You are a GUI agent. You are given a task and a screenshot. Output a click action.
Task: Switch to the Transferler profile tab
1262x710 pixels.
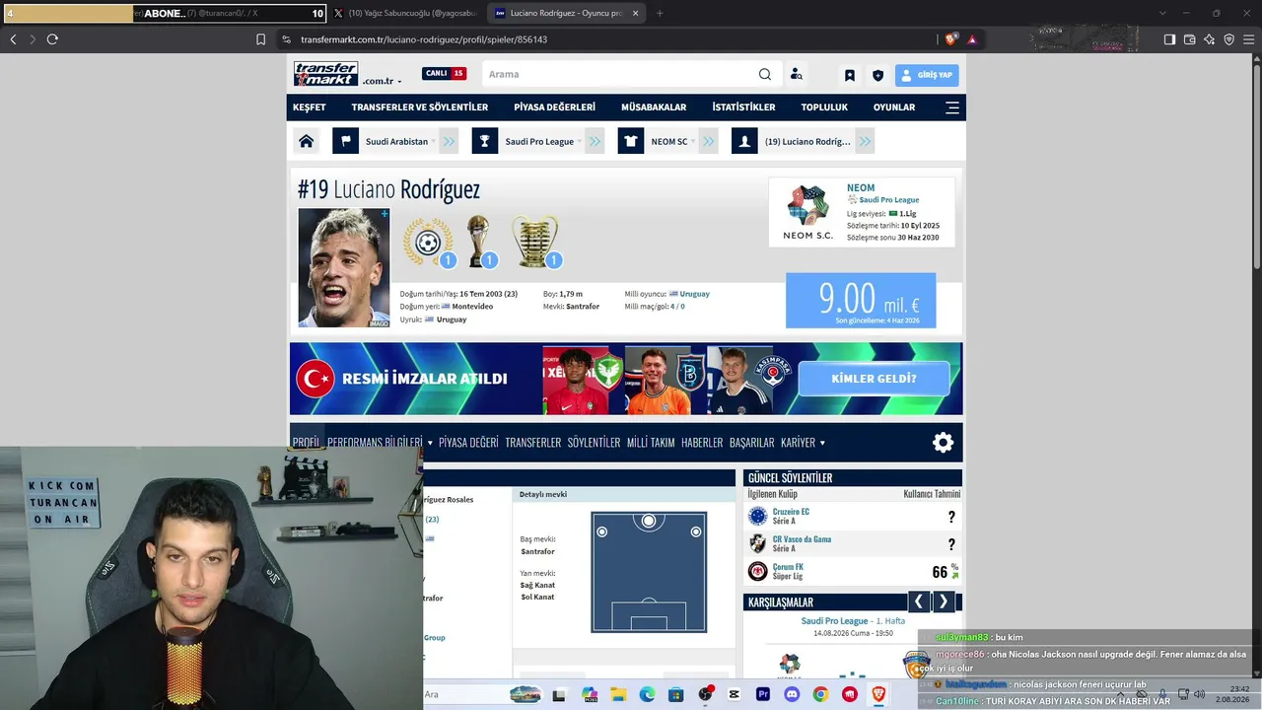[533, 443]
